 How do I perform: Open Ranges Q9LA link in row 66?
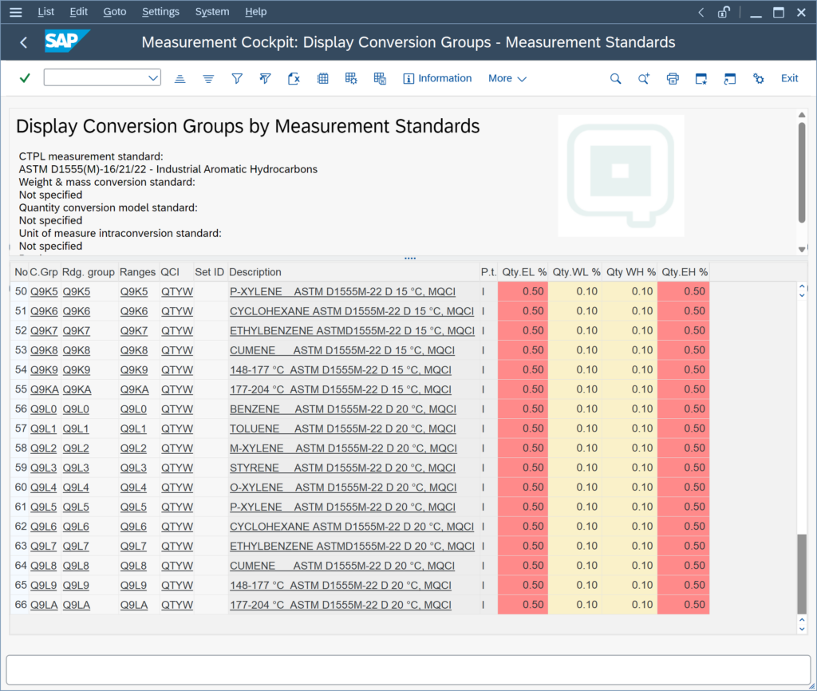[x=134, y=605]
